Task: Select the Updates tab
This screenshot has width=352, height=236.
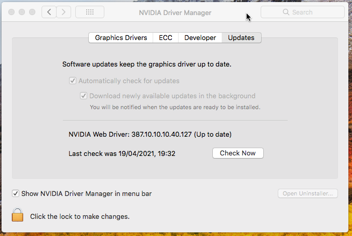Action: coord(241,37)
